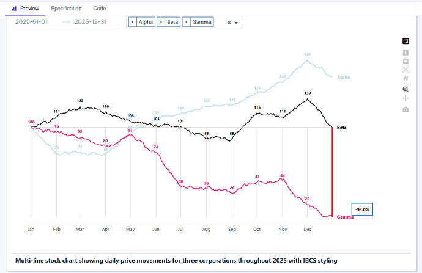Zoom in using the plus icon
422x273 pixels.
pyautogui.click(x=405, y=53)
